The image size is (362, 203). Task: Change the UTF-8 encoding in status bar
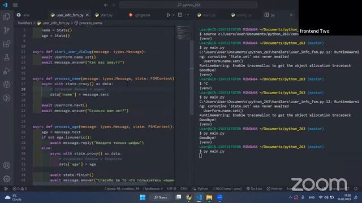tap(171, 188)
